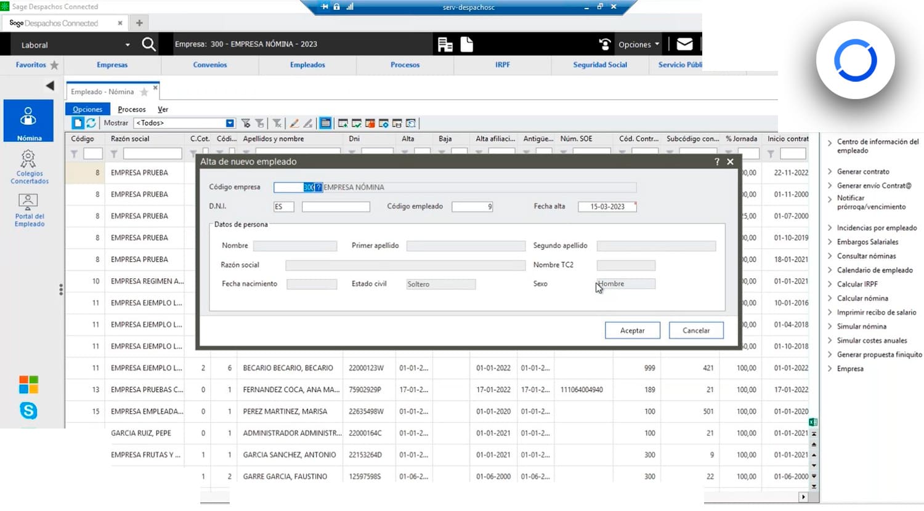This screenshot has width=924, height=511.
Task: Click Calcular nómina in the right panel
Action: (862, 298)
